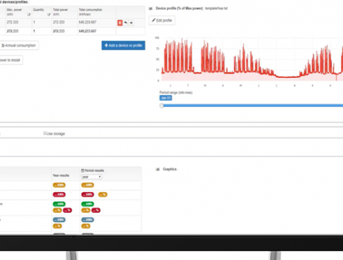Click the Jan 01 period label
Image resolution: width=343 pixels, height=260 pixels.
pyautogui.click(x=166, y=98)
